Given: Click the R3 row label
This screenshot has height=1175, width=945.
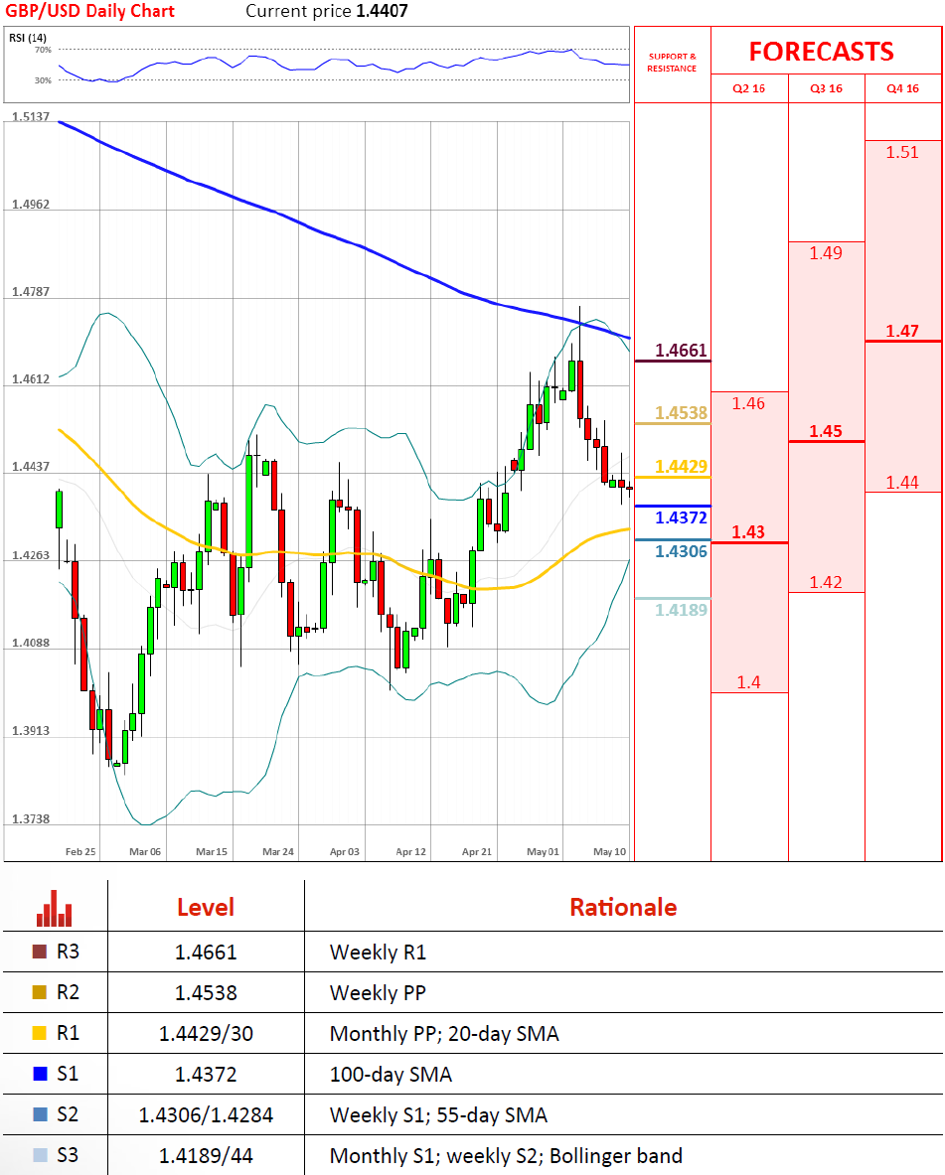Looking at the screenshot, I should 68,952.
